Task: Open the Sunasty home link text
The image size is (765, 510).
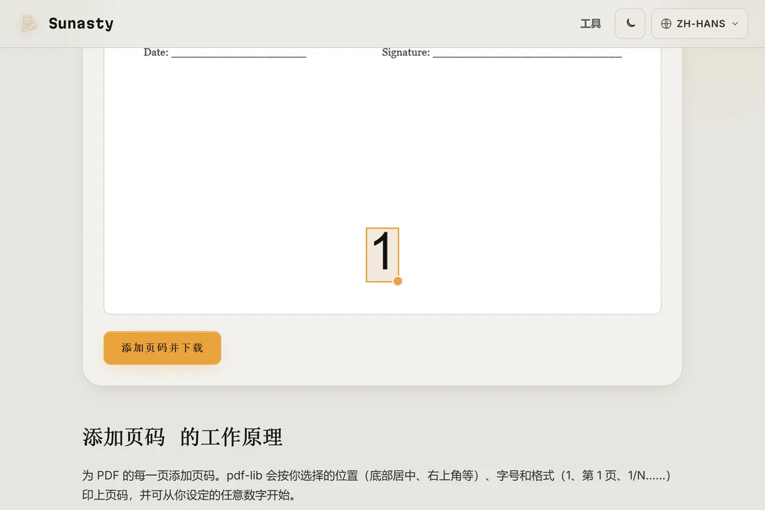Action: click(81, 24)
